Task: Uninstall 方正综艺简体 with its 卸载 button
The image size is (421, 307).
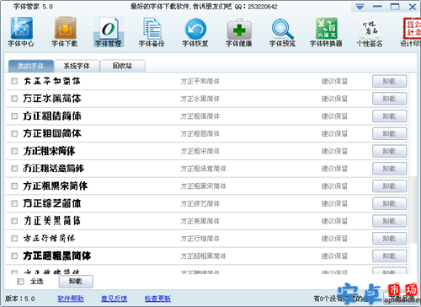Action: click(x=389, y=203)
